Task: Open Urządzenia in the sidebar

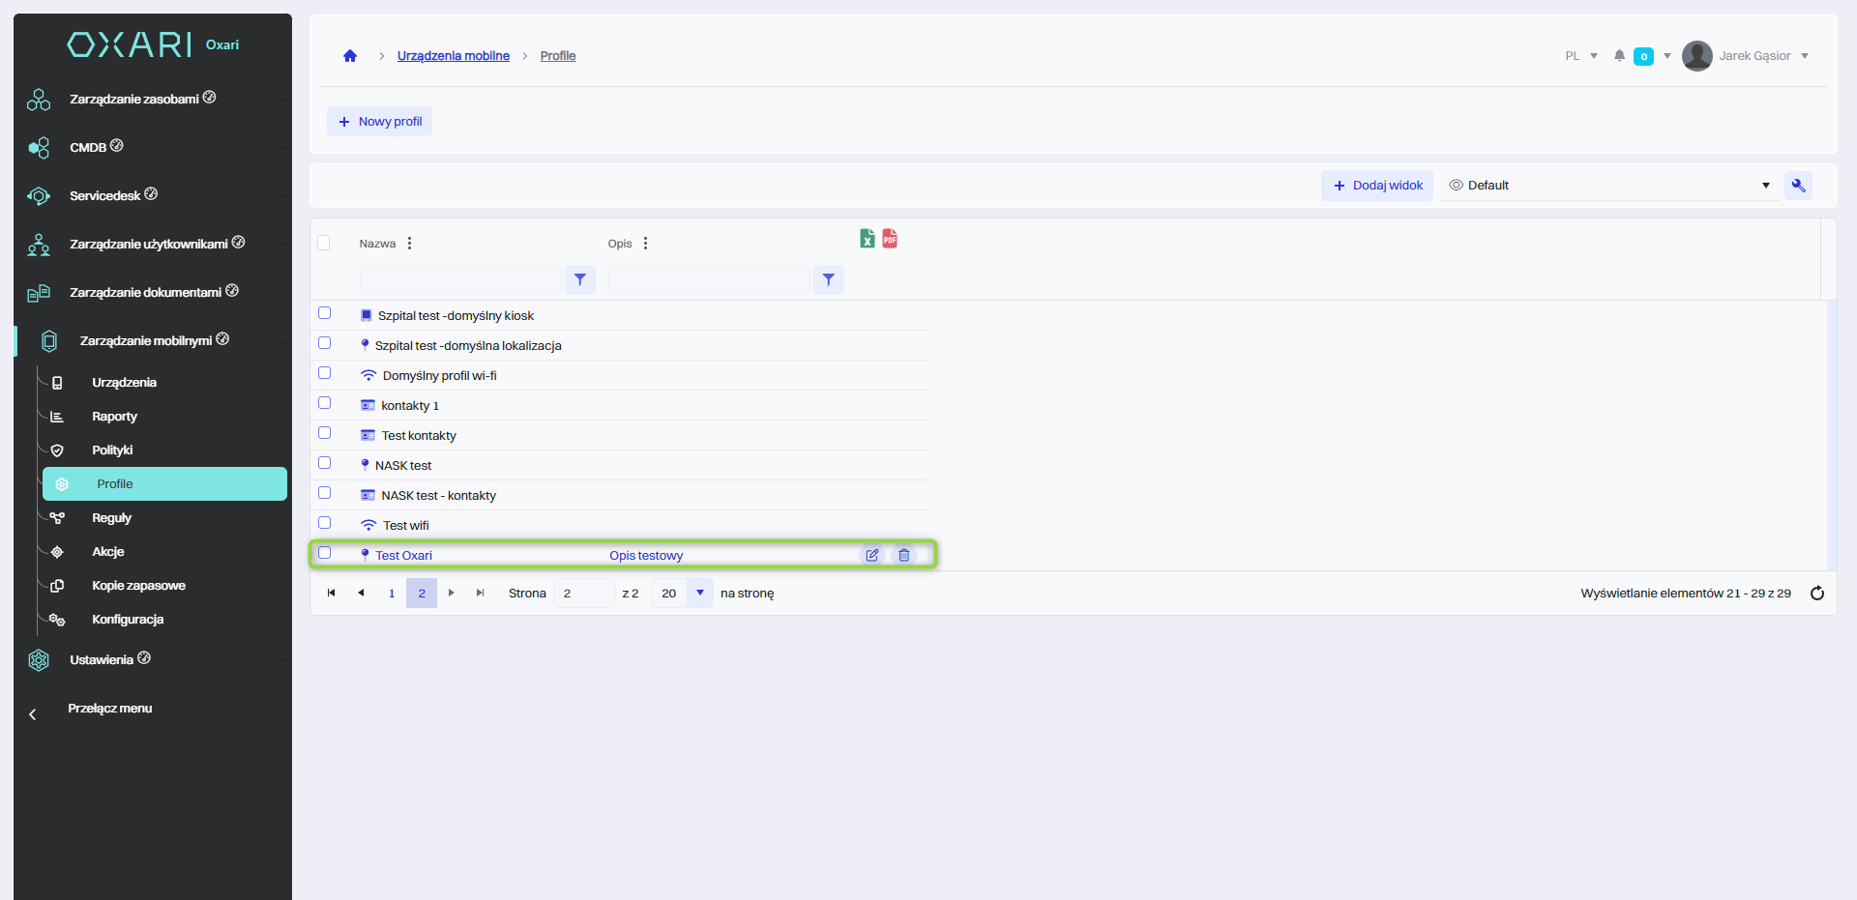Action: tap(124, 383)
